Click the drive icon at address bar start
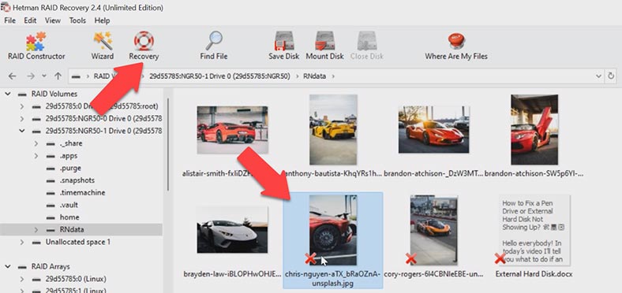This screenshot has width=622, height=293. click(x=76, y=76)
